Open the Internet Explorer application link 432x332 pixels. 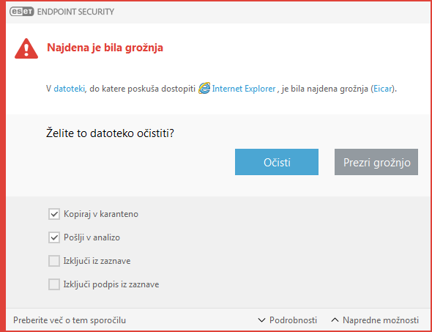pyautogui.click(x=244, y=89)
